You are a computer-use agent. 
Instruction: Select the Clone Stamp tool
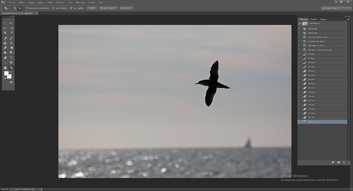coord(5,43)
